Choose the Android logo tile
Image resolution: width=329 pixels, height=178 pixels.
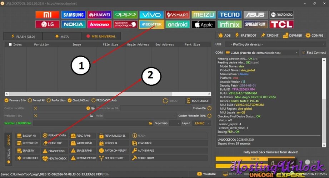[178, 24]
